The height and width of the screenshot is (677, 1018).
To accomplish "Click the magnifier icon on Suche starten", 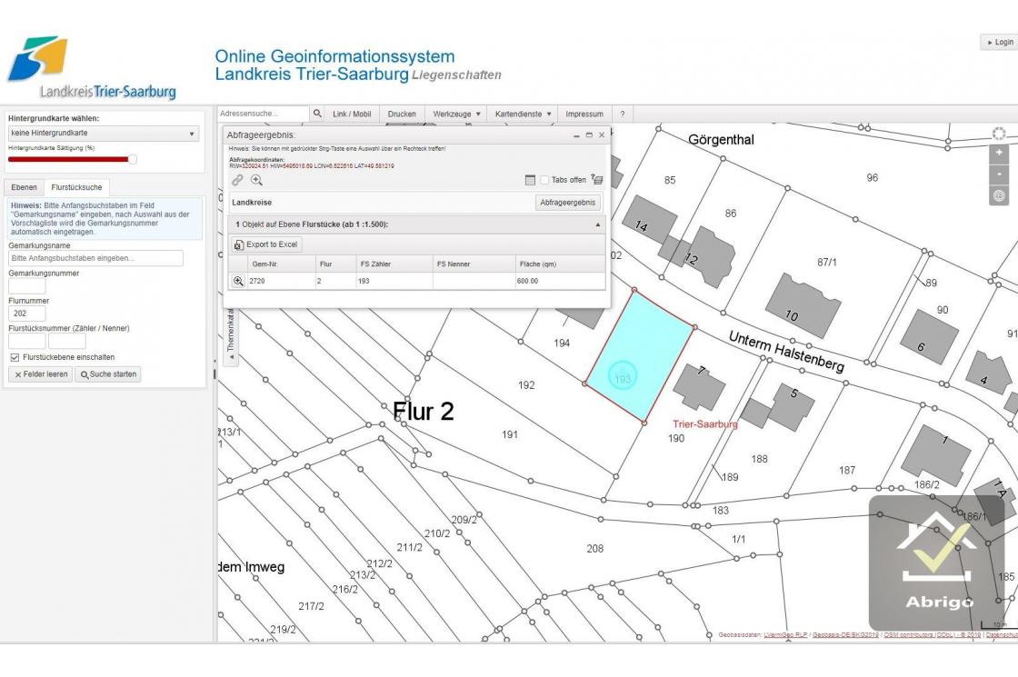I will [x=85, y=374].
